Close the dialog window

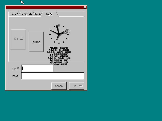coord(85,7)
